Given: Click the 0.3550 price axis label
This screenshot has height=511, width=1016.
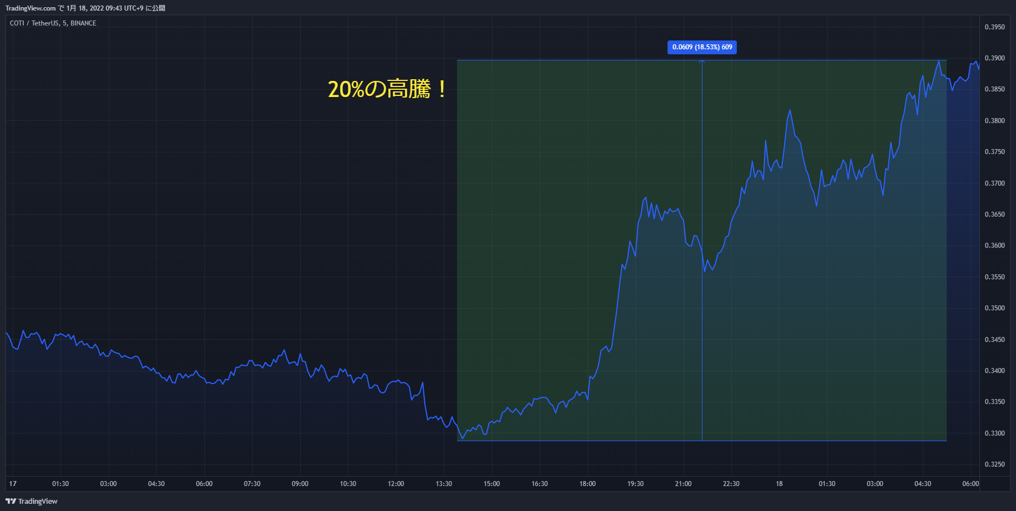Looking at the screenshot, I should pyautogui.click(x=994, y=277).
